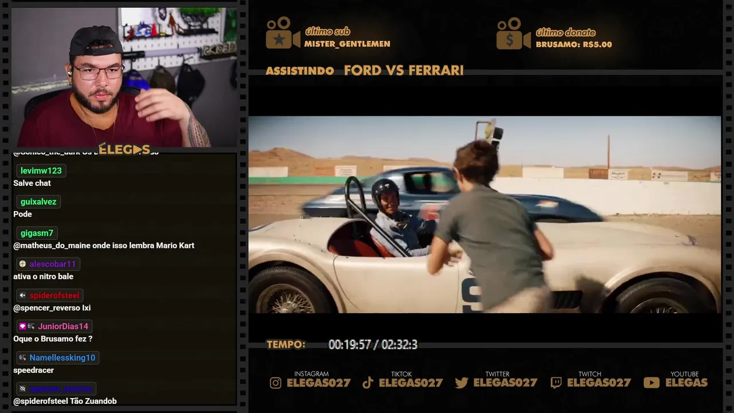Click the Twitch ELEGAS027 handle text

[599, 383]
